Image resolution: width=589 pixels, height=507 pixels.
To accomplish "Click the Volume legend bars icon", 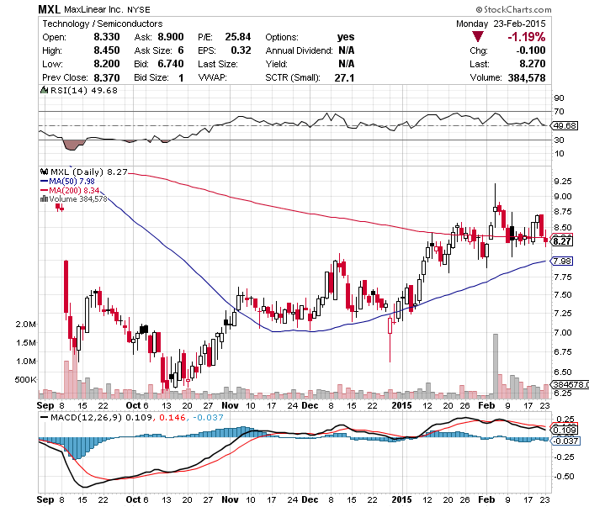I will (44, 199).
